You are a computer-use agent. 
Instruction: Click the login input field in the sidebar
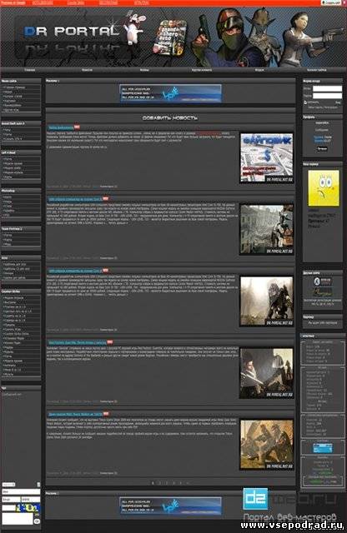pyautogui.click(x=327, y=88)
